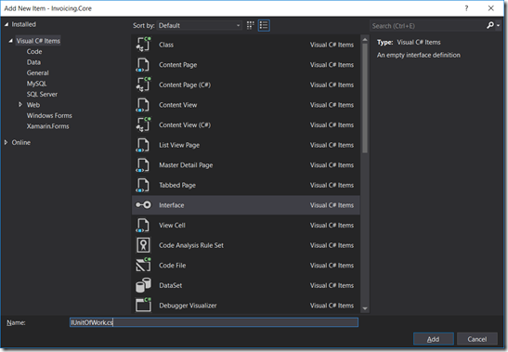Select the "Master Detail Page" name
Image resolution: width=508 pixels, height=352 pixels.
point(186,165)
